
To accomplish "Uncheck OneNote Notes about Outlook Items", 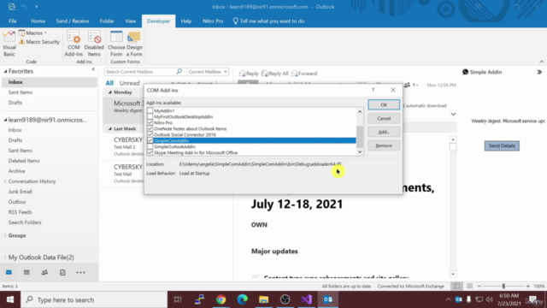I will 150,128.
